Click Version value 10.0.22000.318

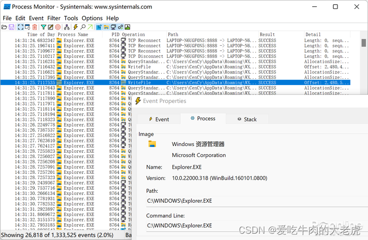(219, 178)
